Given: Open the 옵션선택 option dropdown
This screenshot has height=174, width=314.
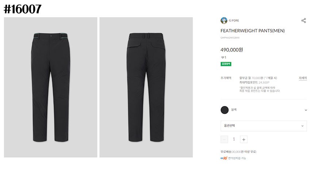Looking at the screenshot, I should click(264, 126).
